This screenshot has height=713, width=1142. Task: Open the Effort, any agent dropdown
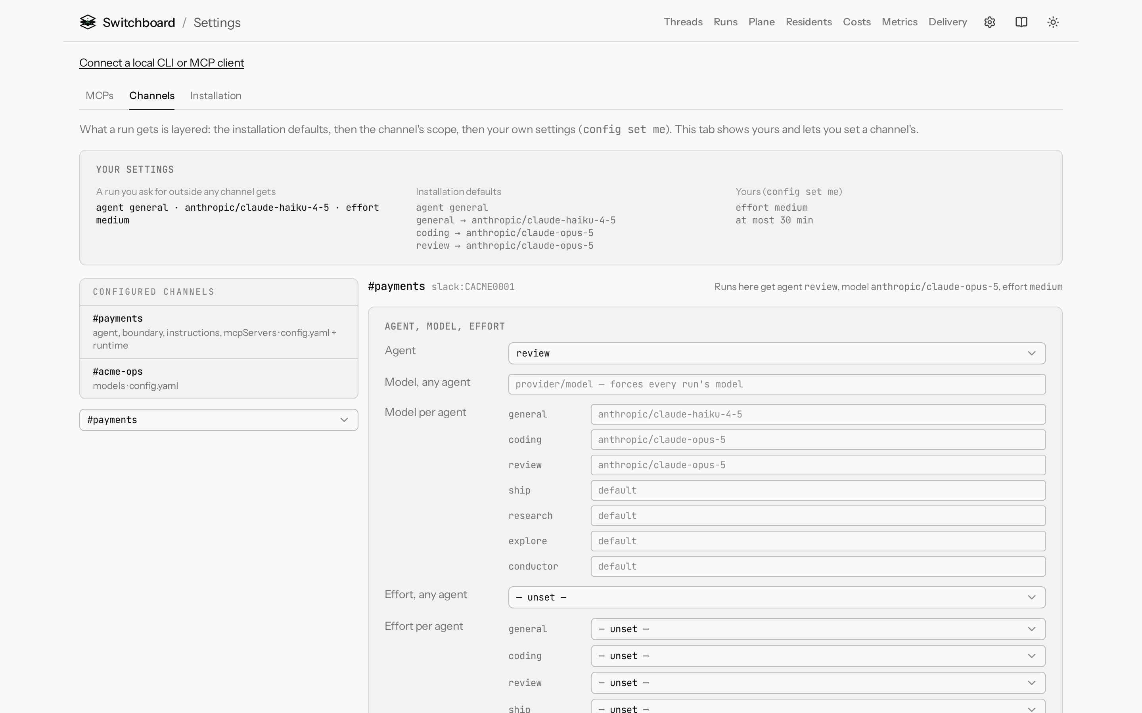pos(777,597)
